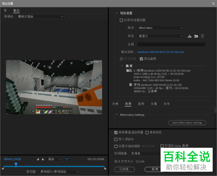The height and width of the screenshot is (176, 217).
Task: Toggle 使用最高渲染质量 checkbox
Action: pos(116,133)
